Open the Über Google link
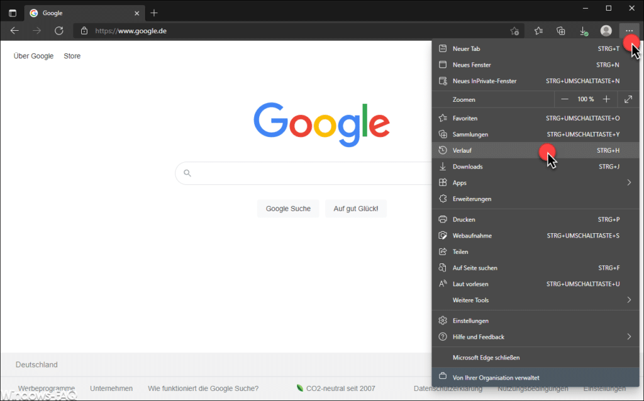Screen dimensions: 644x401 [x=34, y=56]
